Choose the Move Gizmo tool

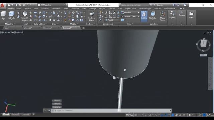point(163,16)
